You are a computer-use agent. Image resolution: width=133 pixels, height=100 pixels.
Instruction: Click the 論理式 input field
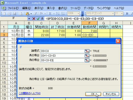tap(63, 51)
